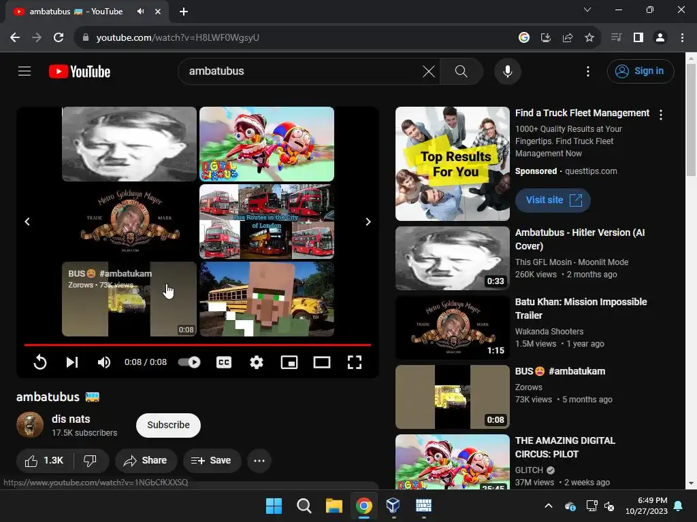The height and width of the screenshot is (522, 697).
Task: Open player settings gear
Action: (x=257, y=362)
